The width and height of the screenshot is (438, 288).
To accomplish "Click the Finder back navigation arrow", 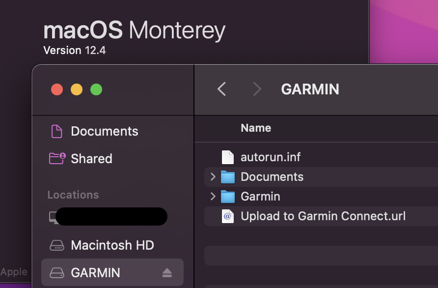I will tap(221, 89).
